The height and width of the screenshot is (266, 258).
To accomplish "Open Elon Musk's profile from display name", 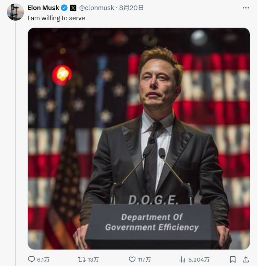I will point(43,8).
